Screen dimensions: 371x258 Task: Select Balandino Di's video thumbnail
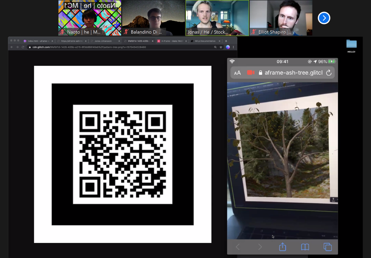point(154,18)
